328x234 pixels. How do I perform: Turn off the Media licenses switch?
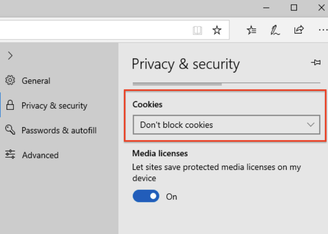pos(146,196)
